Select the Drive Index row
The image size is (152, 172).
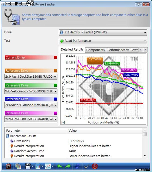74,141
